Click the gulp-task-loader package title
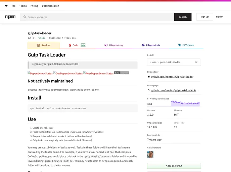The height and width of the screenshot is (172, 231). click(x=40, y=33)
